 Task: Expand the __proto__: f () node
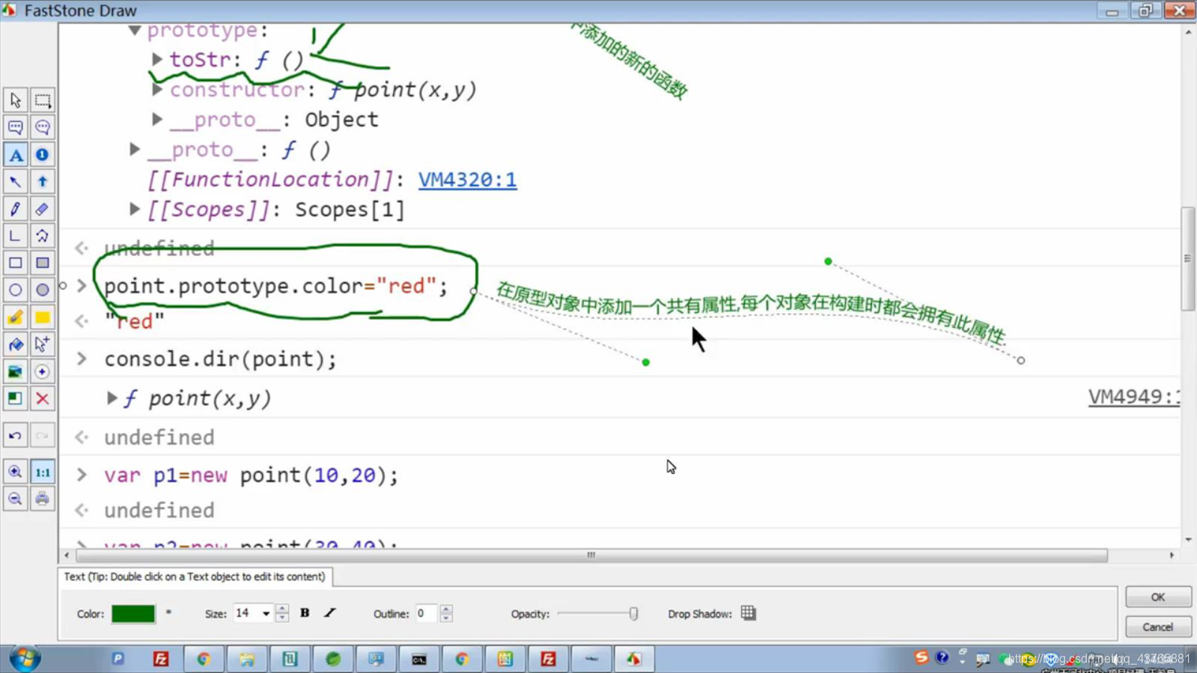[x=135, y=149]
